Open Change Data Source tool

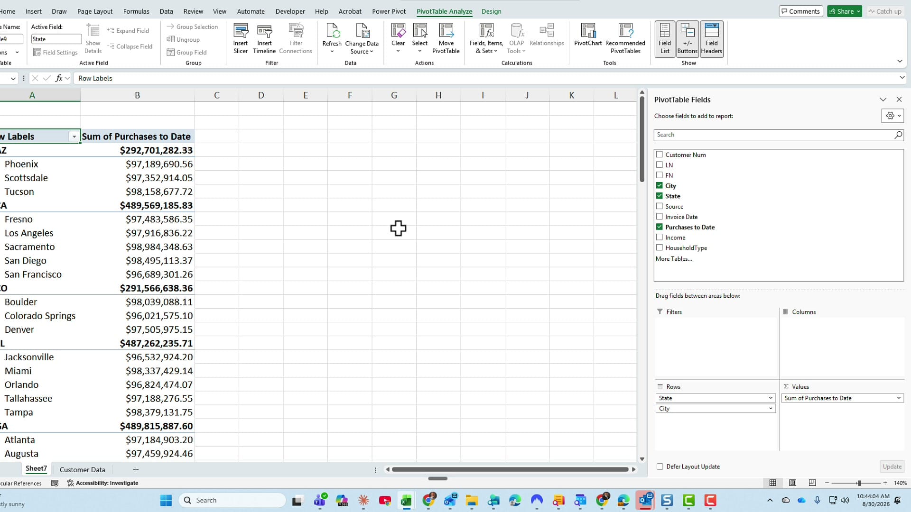[x=362, y=39]
